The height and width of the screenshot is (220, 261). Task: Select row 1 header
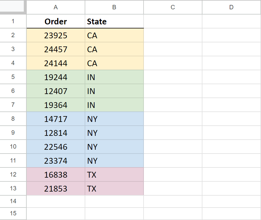13,21
